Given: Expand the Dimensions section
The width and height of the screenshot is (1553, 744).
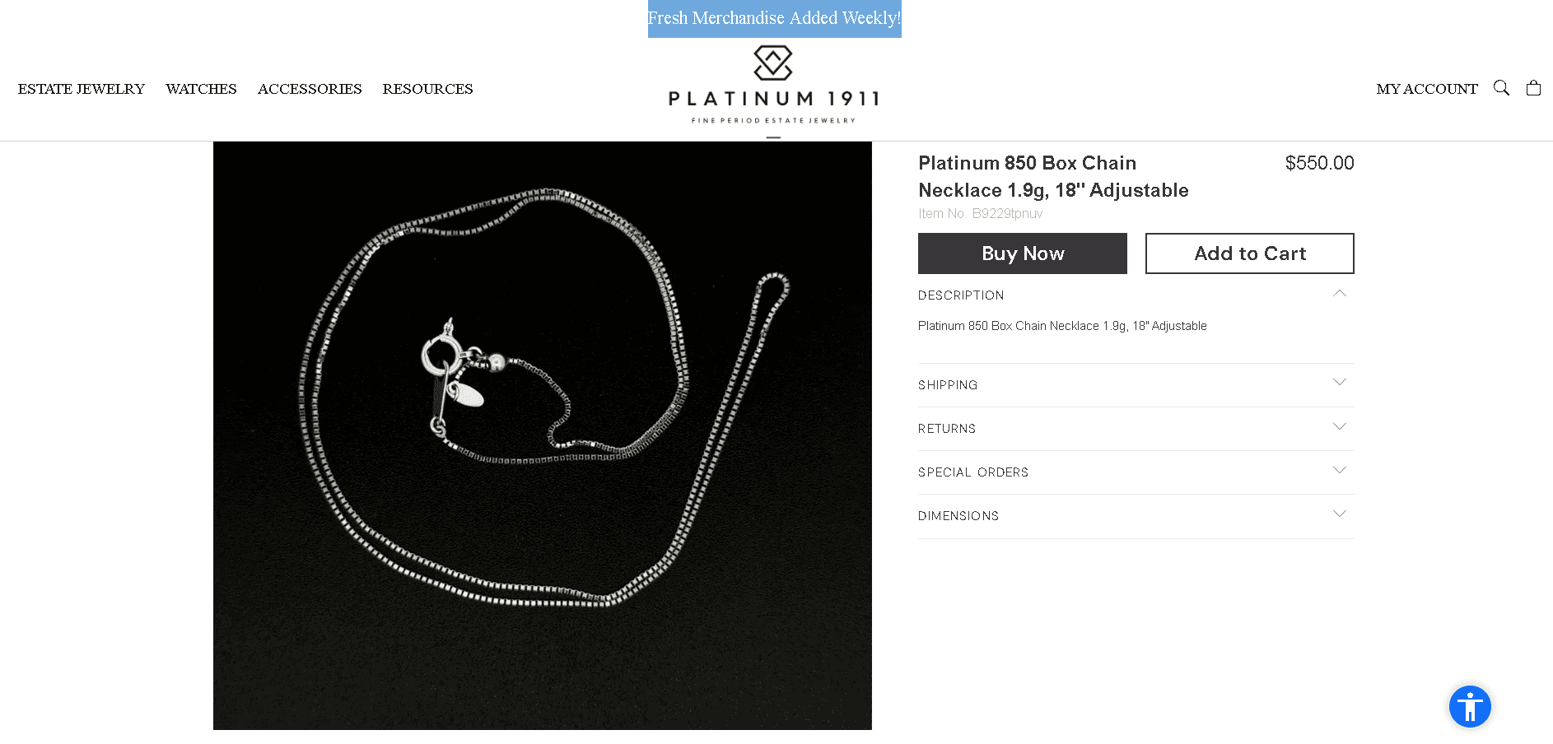Looking at the screenshot, I should (1136, 516).
